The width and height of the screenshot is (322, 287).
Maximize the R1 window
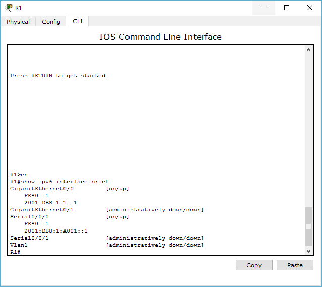287,8
